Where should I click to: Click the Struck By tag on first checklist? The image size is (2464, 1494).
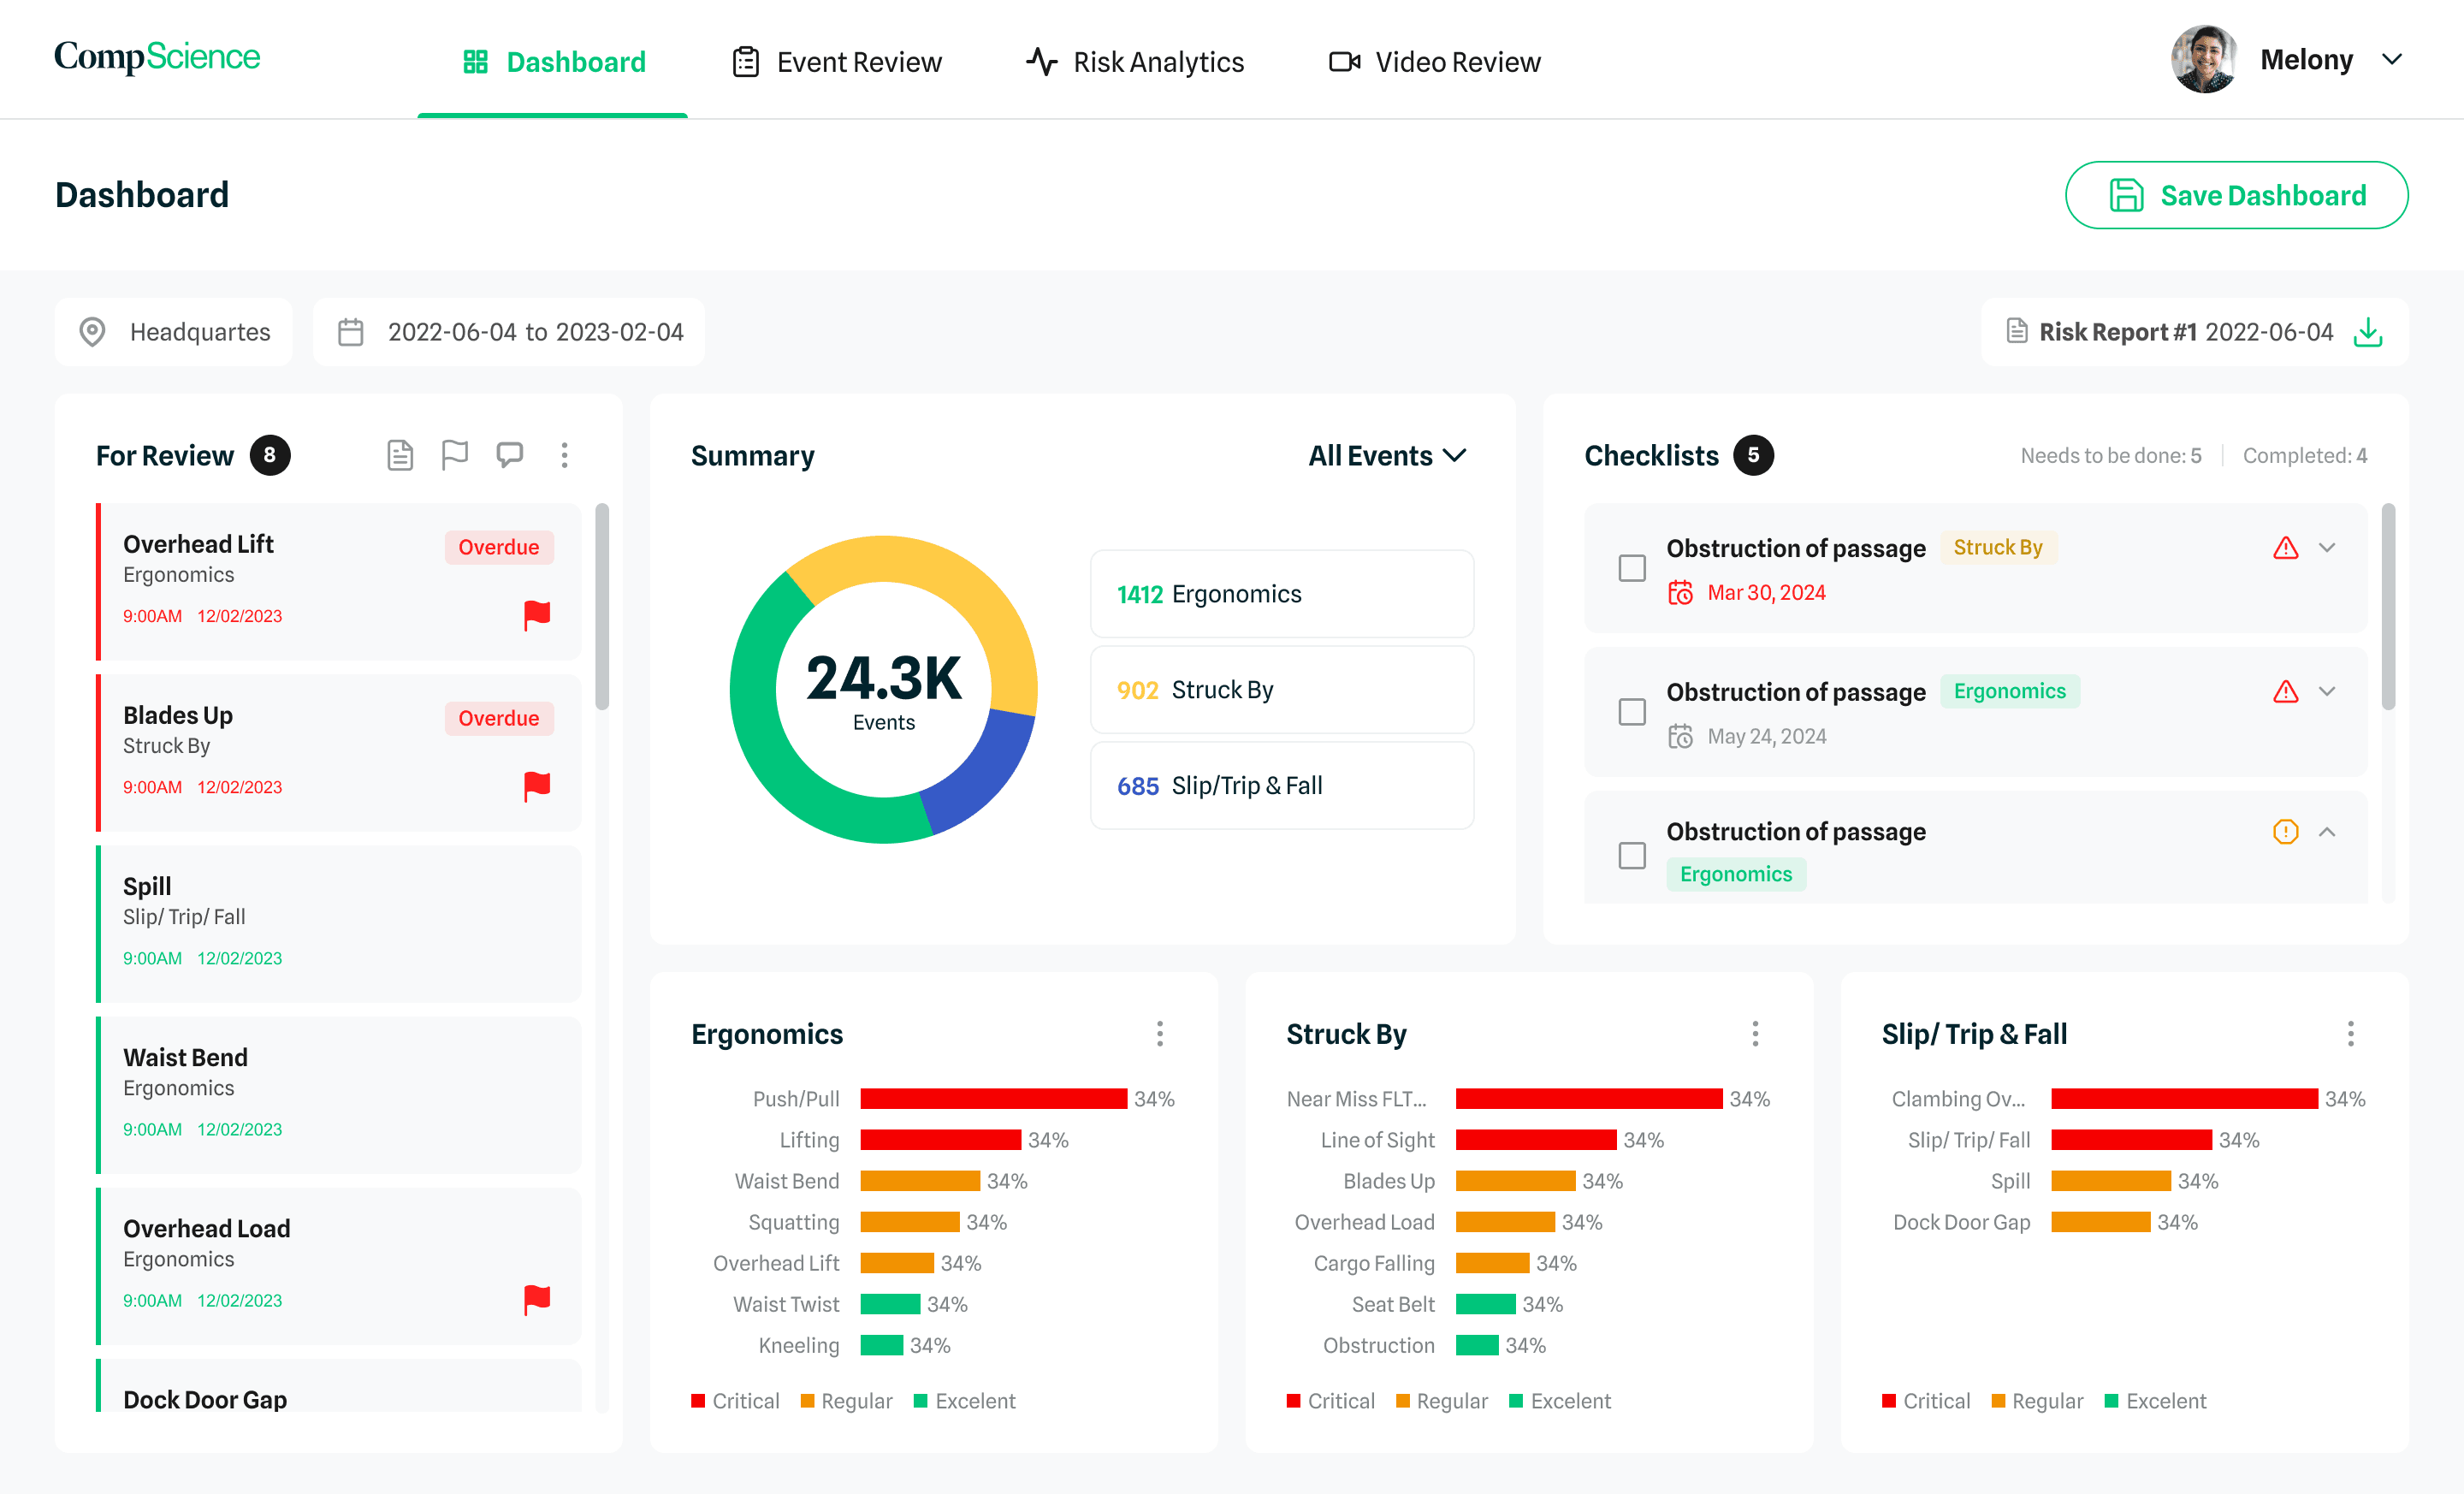tap(1998, 547)
